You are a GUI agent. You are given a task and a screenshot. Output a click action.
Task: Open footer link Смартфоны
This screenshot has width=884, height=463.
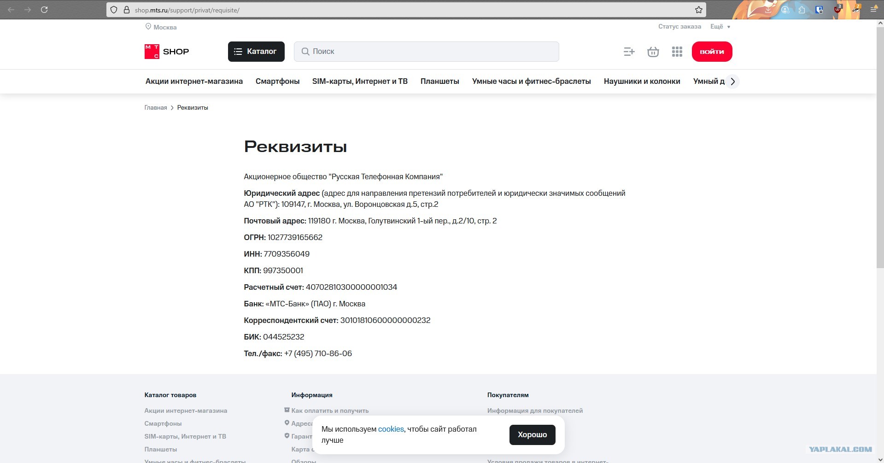pos(163,423)
